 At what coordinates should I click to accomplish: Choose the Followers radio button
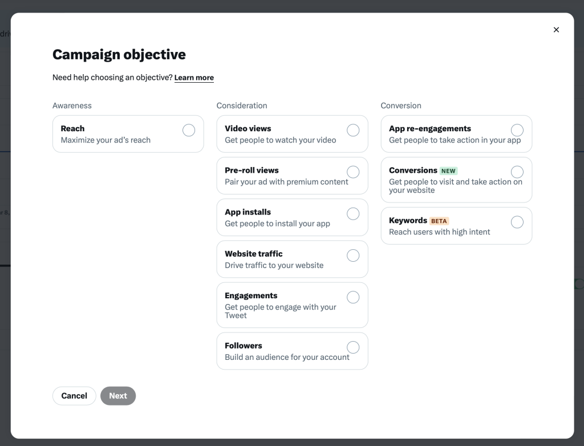click(x=353, y=347)
